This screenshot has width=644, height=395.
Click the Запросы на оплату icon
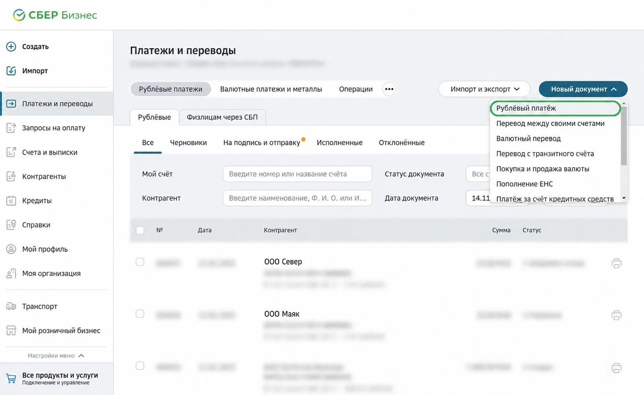tap(11, 128)
